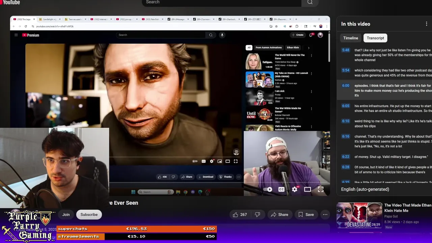Open English (auto-generated) language selector

(x=365, y=189)
